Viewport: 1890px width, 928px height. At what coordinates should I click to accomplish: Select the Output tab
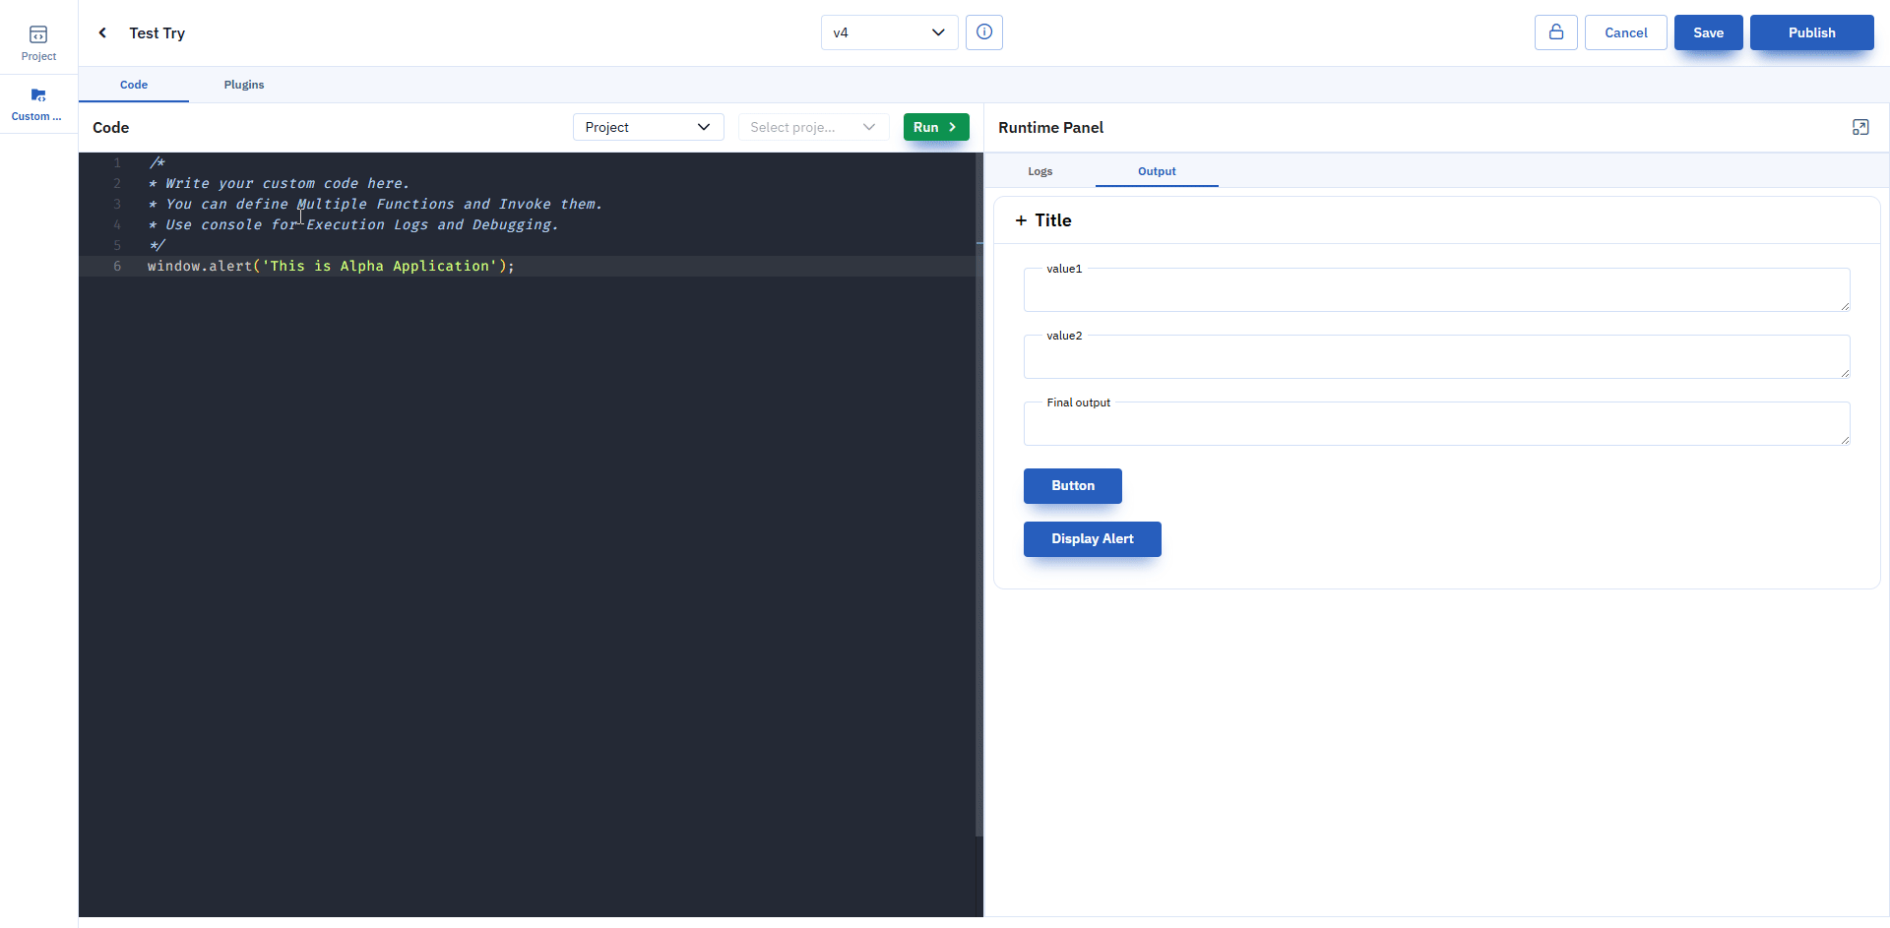[x=1157, y=171]
